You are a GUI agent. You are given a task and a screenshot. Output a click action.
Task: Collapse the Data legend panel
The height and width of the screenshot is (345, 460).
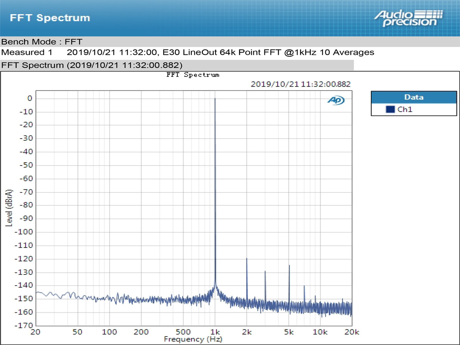pos(413,97)
